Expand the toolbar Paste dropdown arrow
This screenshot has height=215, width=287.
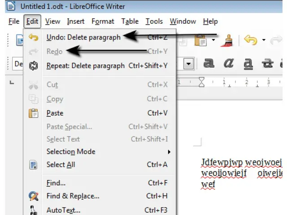pos(213,40)
